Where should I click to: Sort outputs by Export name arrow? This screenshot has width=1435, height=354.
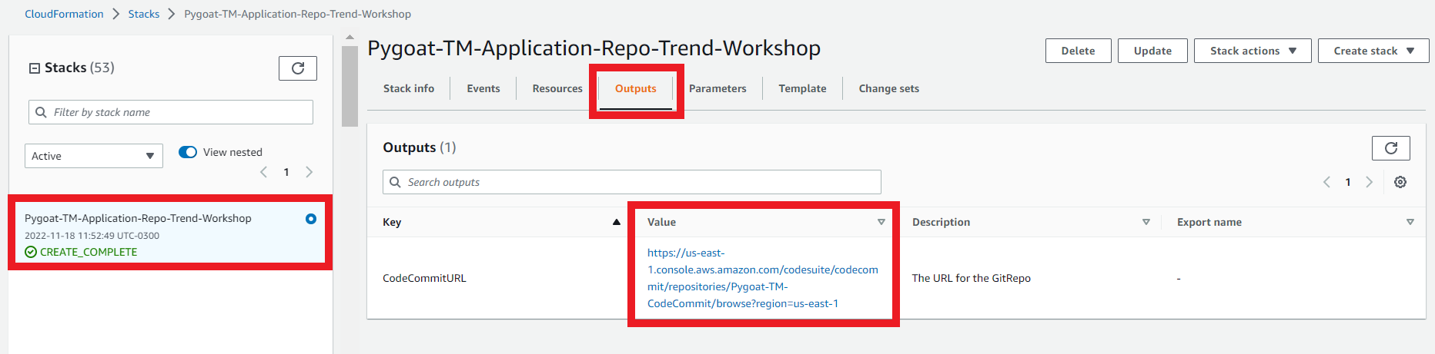pyautogui.click(x=1410, y=222)
